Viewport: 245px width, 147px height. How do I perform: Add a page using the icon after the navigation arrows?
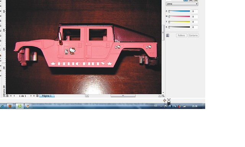(38, 96)
